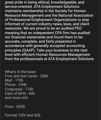Click the words "Society for Human" in the paragraph
The width and height of the screenshot is (101, 120).
(x=70, y=11)
